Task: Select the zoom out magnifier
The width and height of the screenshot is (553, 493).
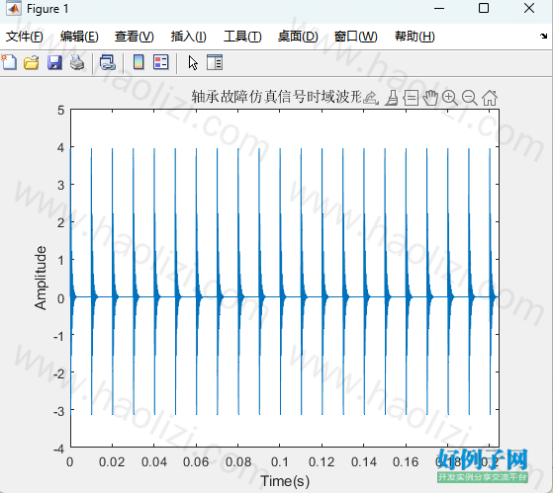Action: [470, 98]
